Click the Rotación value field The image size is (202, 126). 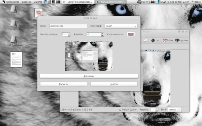[x=94, y=35]
